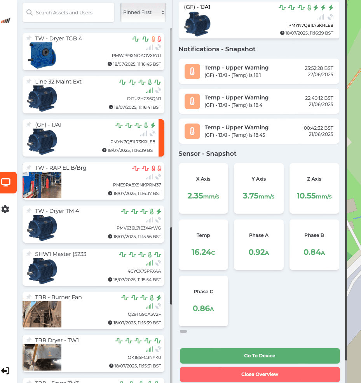Screen dimensions: 361x383
Task: Click the Go To Device button
Action: [260, 356]
